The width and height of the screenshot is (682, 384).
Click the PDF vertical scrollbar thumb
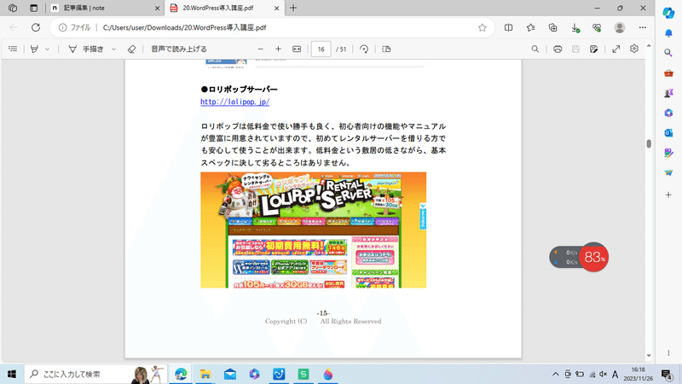(649, 143)
